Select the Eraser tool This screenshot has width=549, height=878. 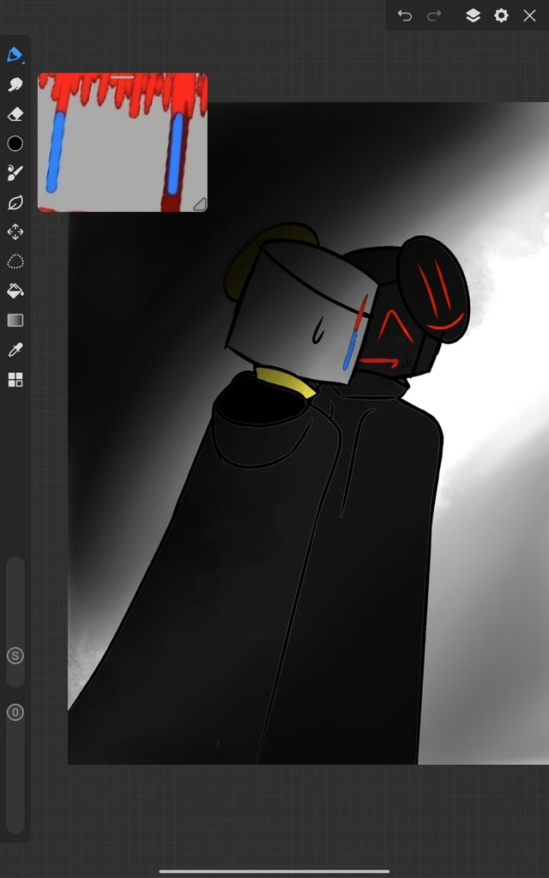[15, 114]
